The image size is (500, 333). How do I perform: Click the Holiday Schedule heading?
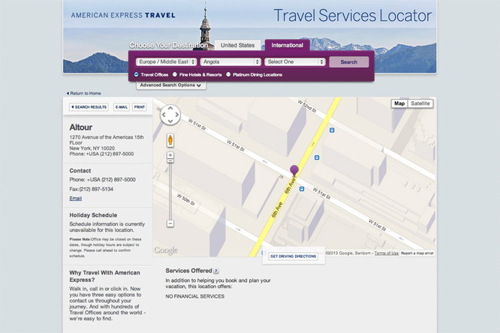pyautogui.click(x=93, y=215)
